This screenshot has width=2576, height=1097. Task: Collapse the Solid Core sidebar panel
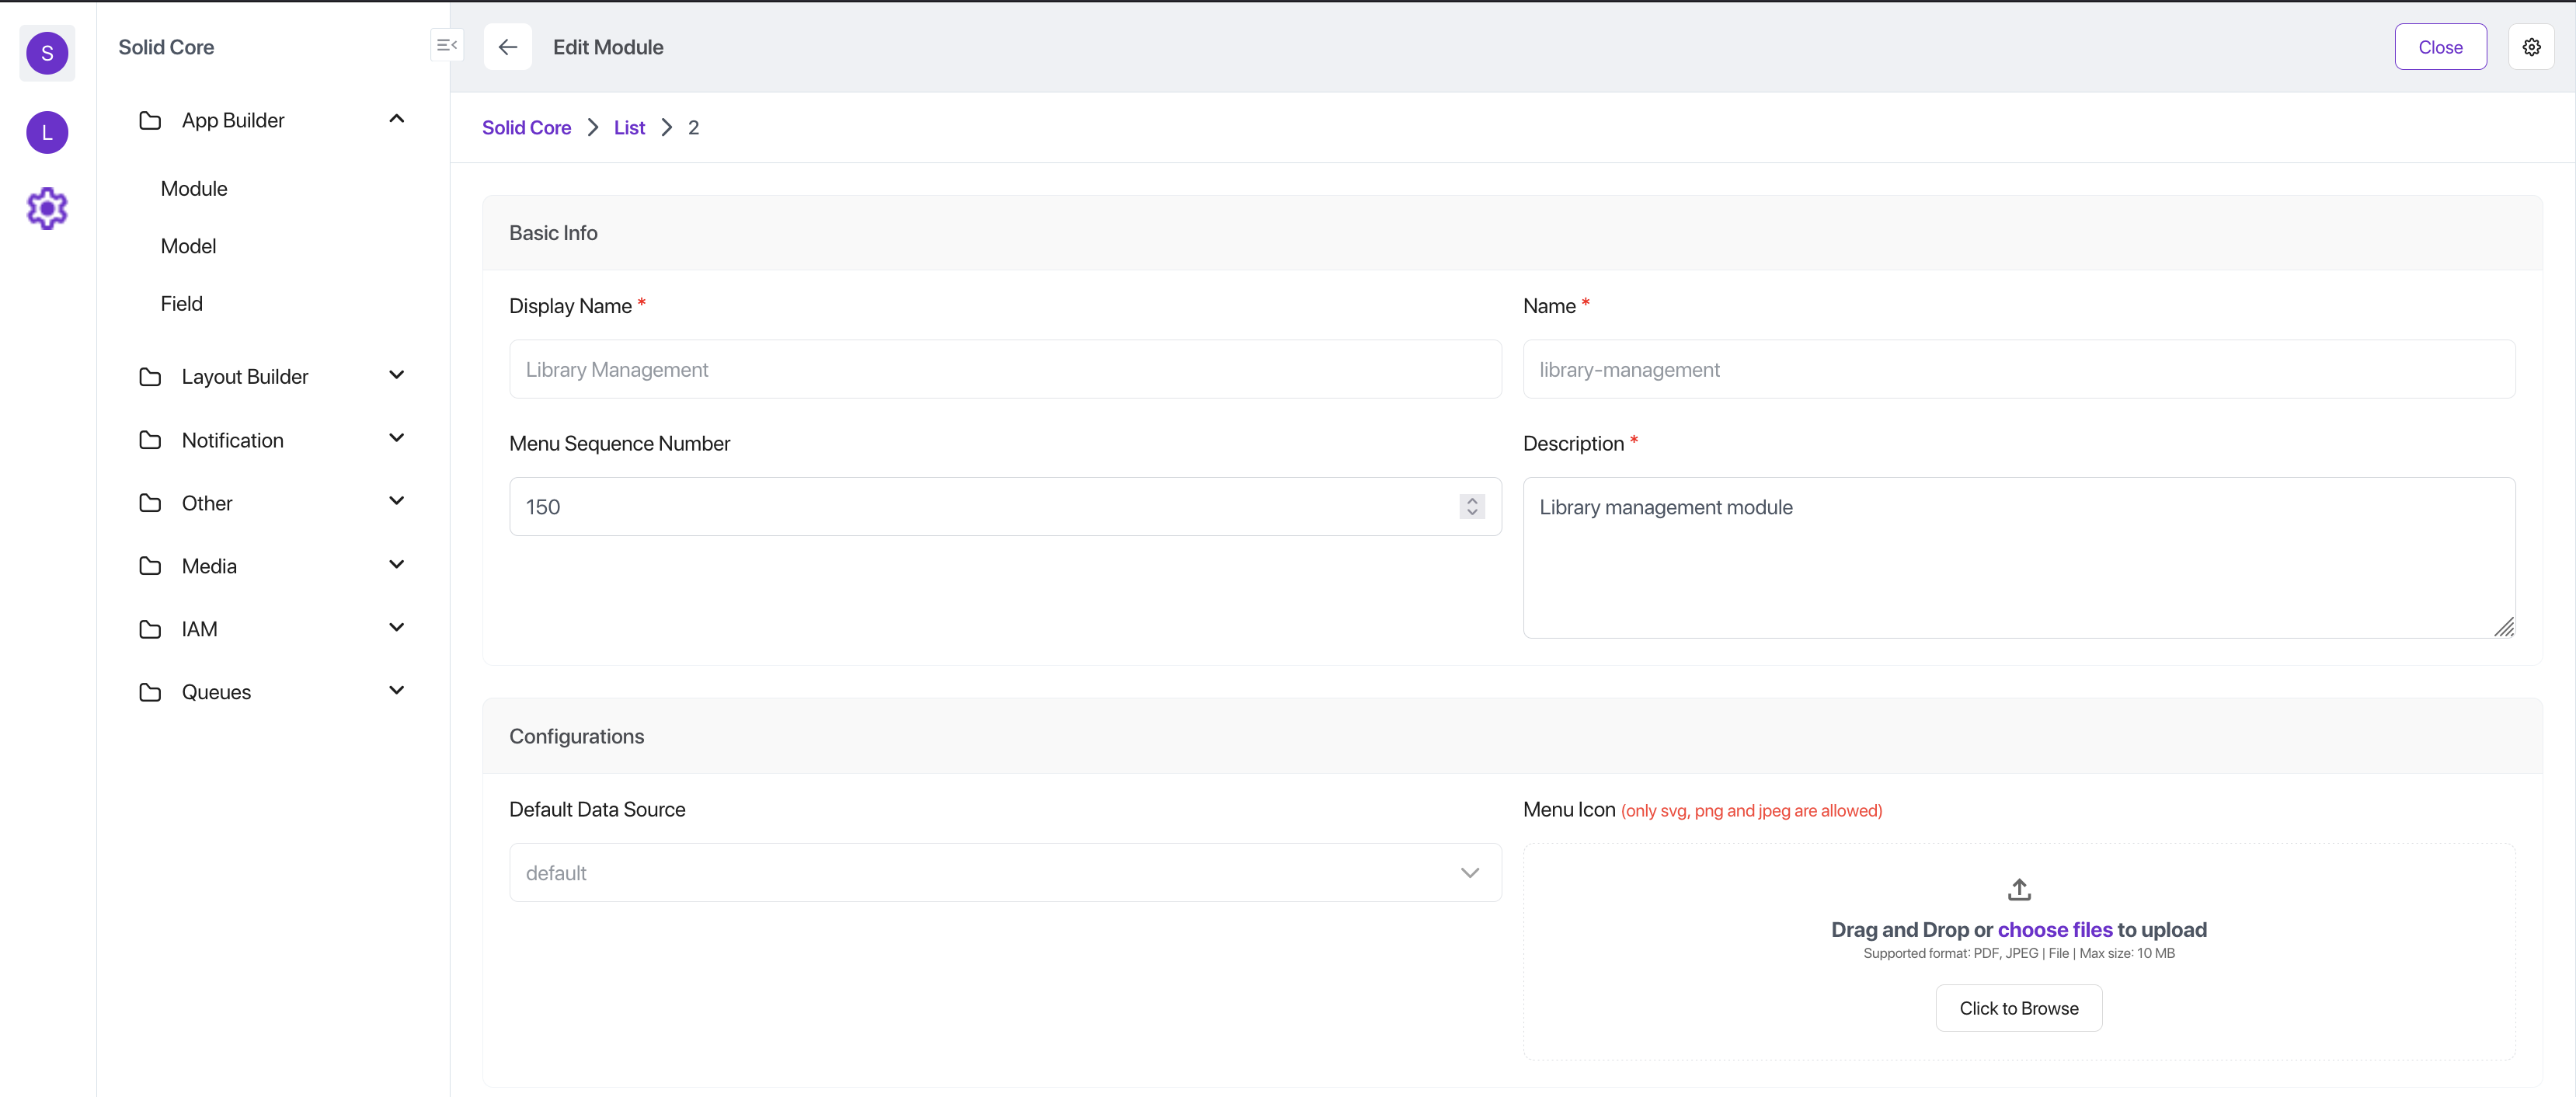(446, 46)
